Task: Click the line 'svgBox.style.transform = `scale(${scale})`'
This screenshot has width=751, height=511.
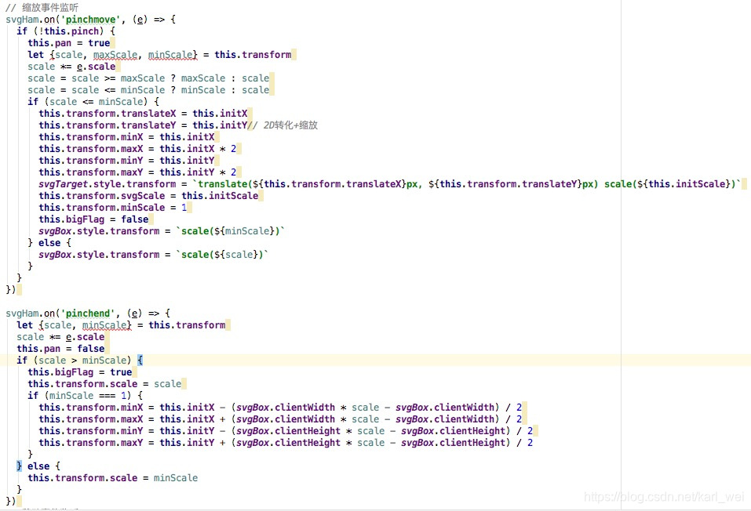Action: pos(154,255)
